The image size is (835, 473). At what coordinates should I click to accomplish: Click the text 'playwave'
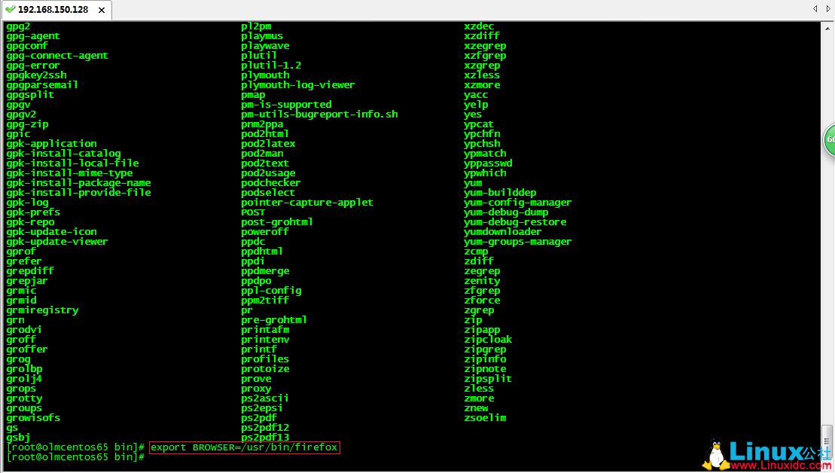pyautogui.click(x=265, y=46)
